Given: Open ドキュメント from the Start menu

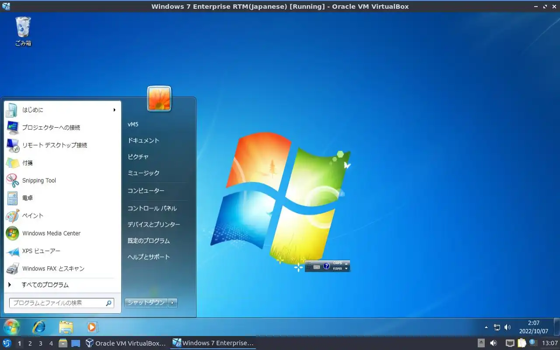Looking at the screenshot, I should [x=143, y=140].
